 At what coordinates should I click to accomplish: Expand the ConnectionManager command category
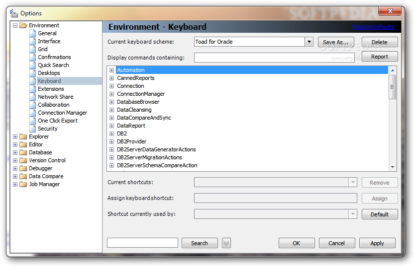point(111,94)
